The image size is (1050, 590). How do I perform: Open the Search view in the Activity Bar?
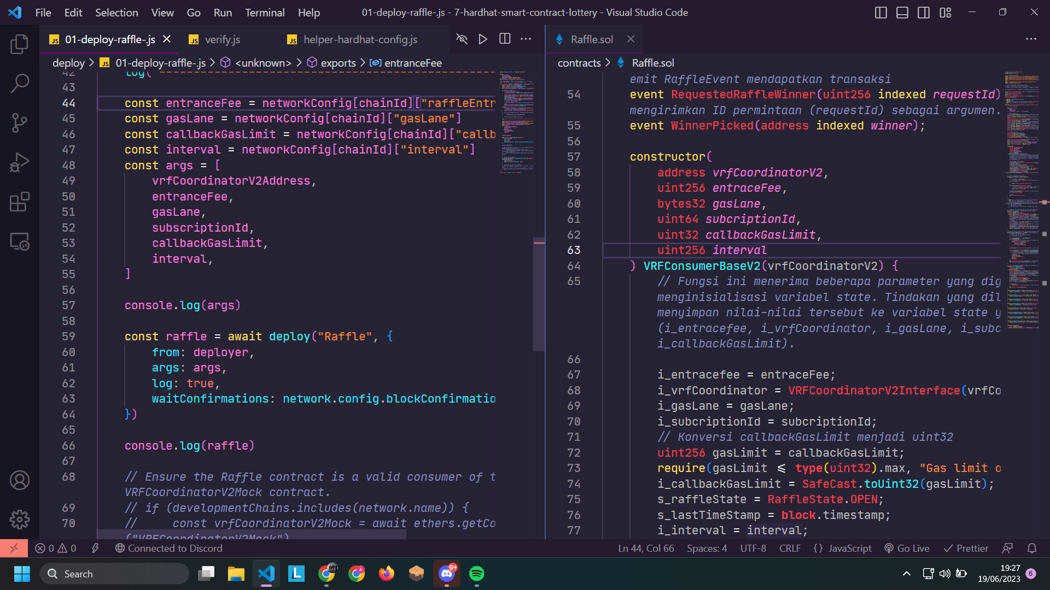(x=20, y=83)
